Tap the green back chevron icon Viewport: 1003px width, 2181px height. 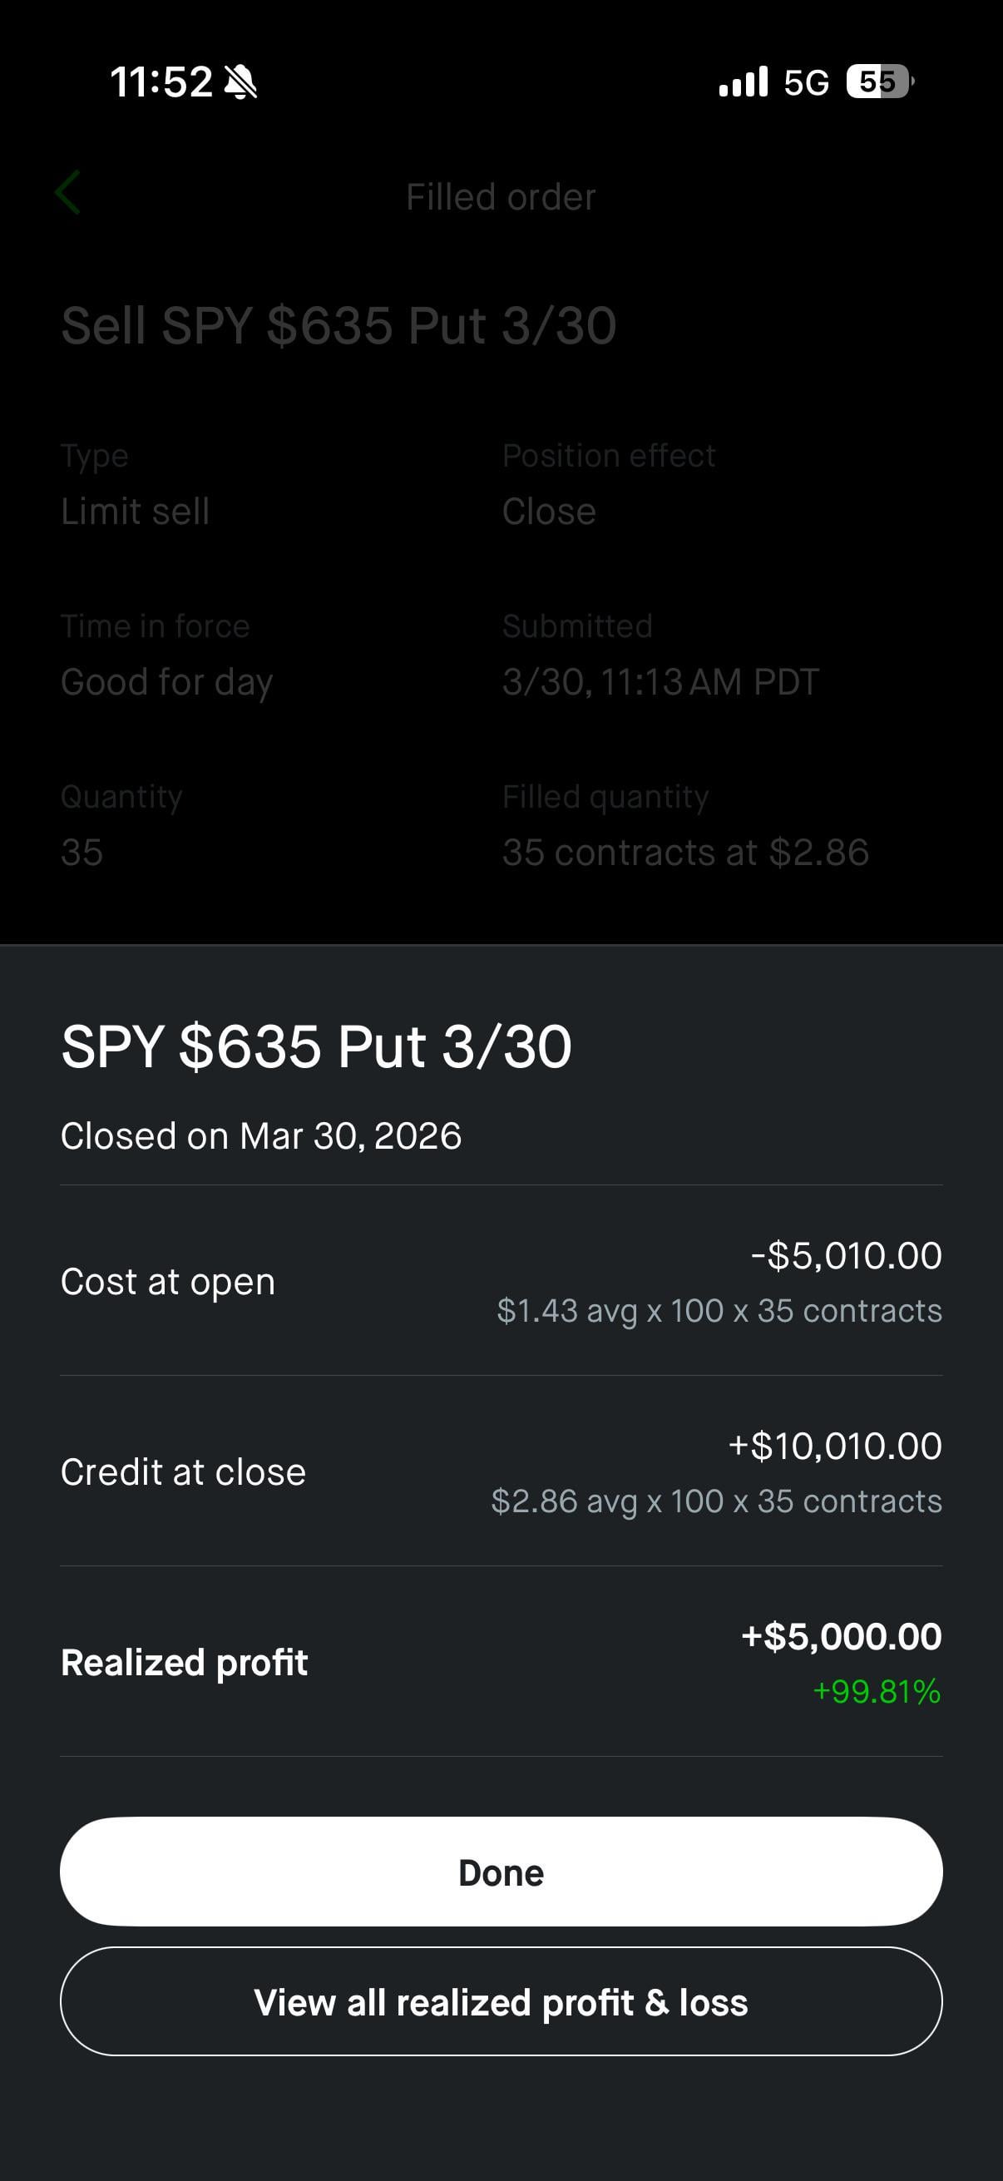tap(67, 193)
